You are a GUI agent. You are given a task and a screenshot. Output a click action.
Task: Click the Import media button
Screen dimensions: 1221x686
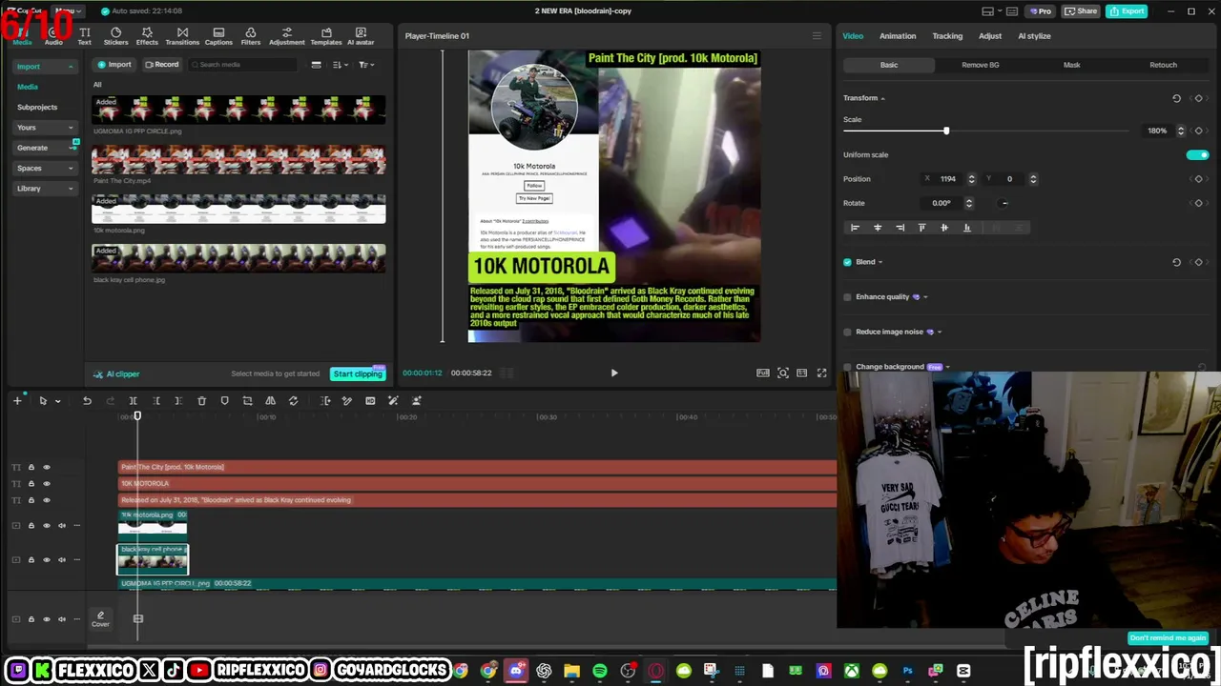tap(114, 65)
